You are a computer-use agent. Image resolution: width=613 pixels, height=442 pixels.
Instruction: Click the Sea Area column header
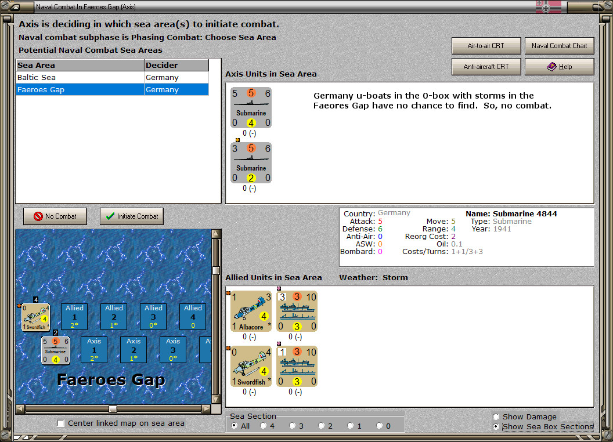pyautogui.click(x=80, y=66)
